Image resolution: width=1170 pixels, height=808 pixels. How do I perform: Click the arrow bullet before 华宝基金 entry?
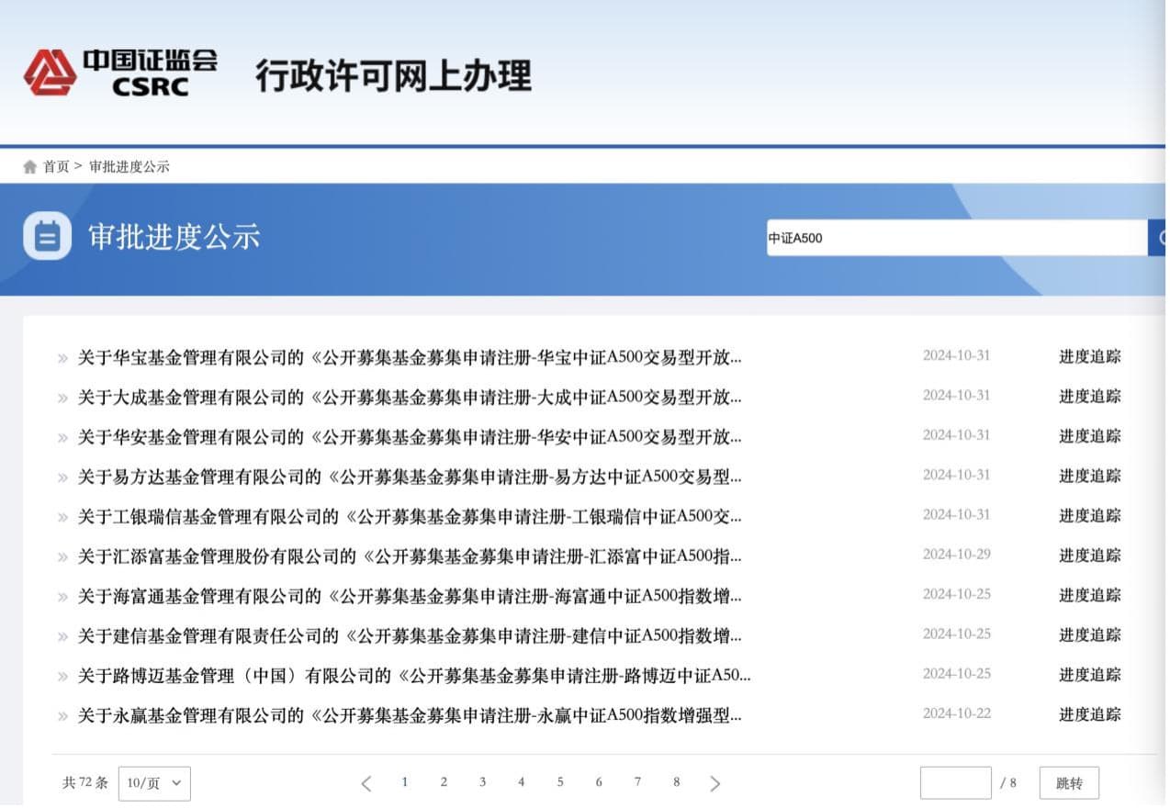tap(62, 358)
